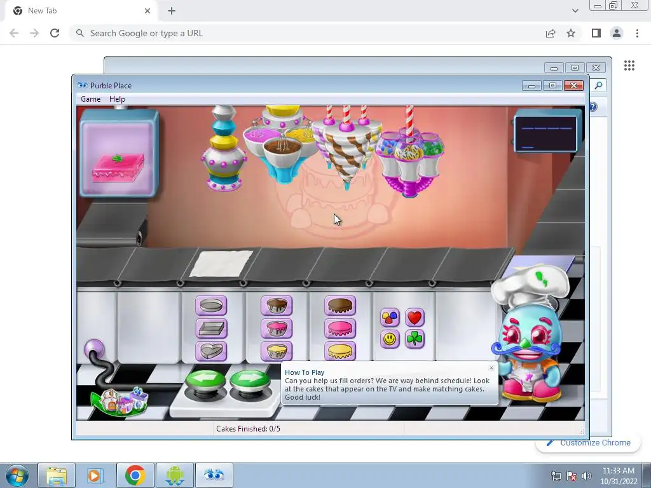Select the square cake pan button
Screen dimensions: 651x488
point(211,329)
